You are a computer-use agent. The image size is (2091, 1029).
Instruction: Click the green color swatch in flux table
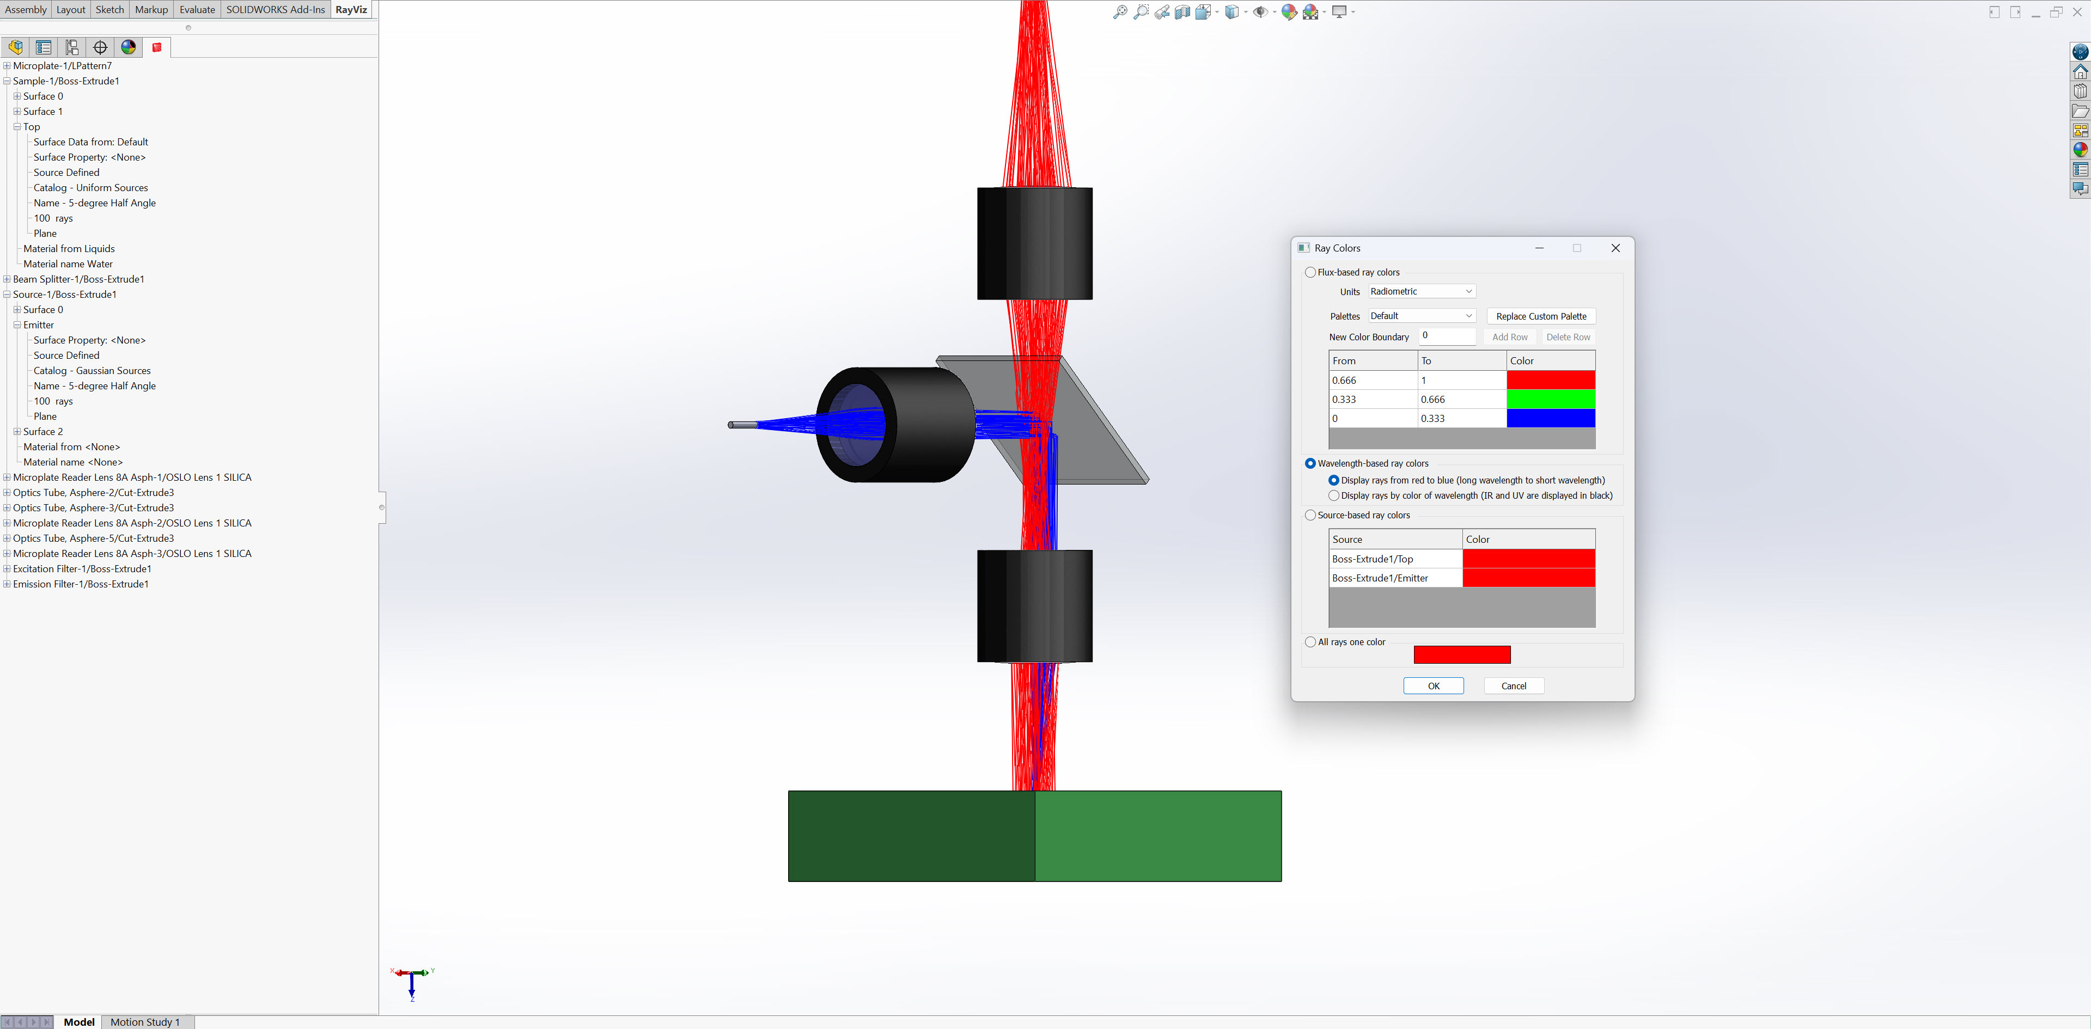point(1550,399)
